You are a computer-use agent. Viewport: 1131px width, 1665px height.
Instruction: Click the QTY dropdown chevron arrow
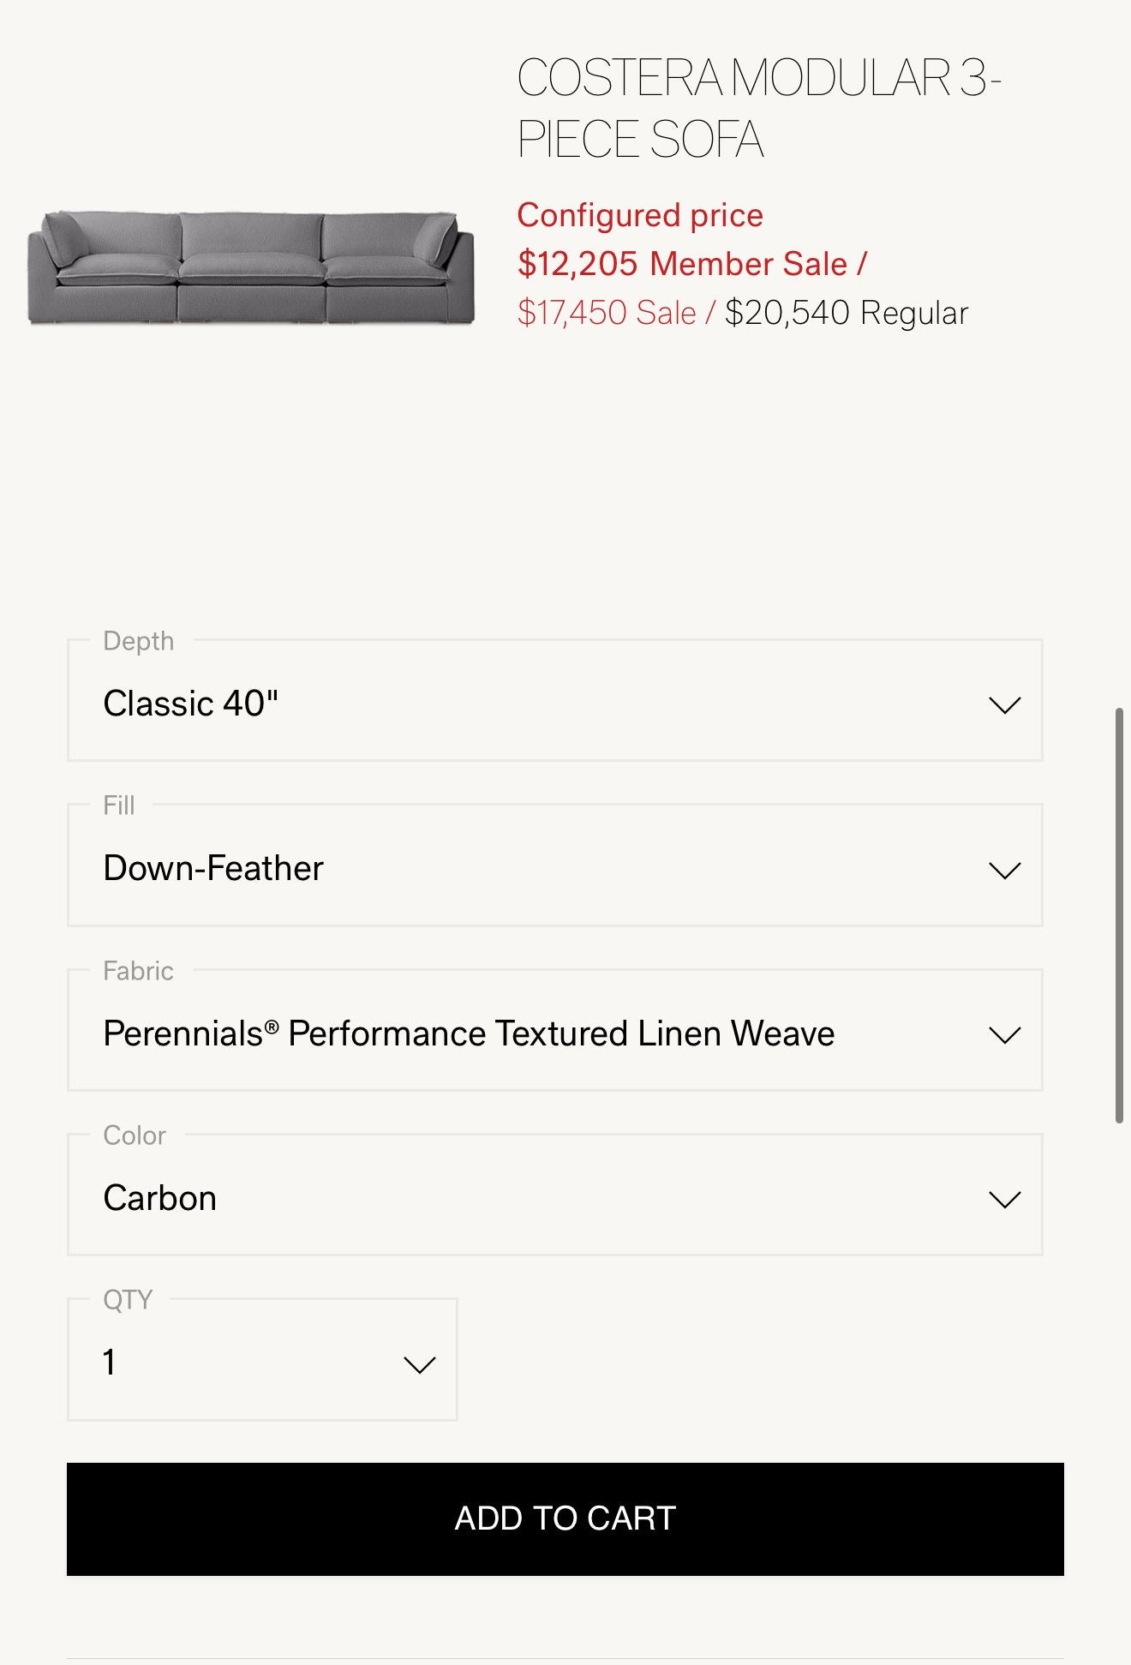click(419, 1364)
